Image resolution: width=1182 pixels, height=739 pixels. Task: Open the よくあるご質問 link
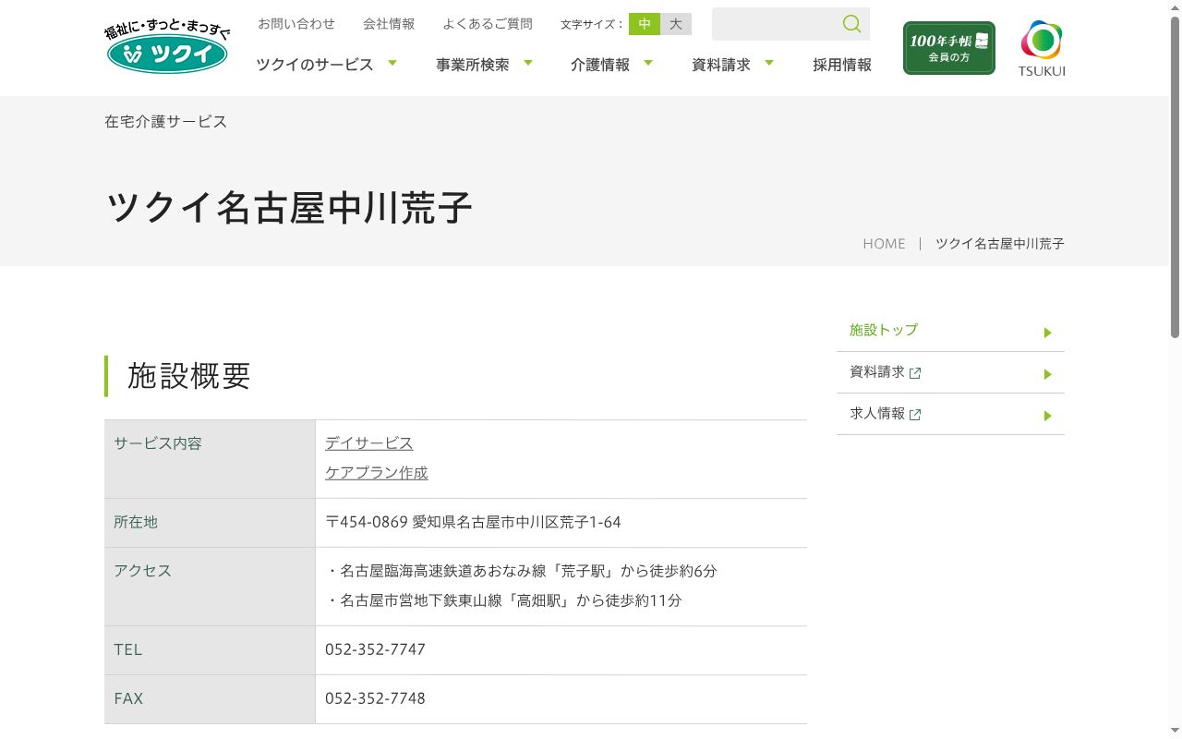pos(488,24)
